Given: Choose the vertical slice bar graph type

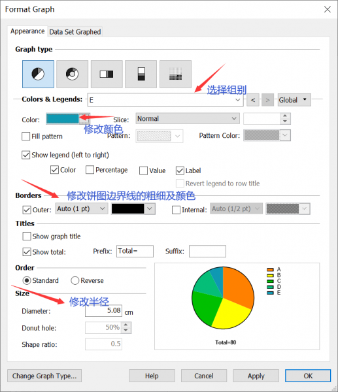Looking at the screenshot, I should coord(141,74).
